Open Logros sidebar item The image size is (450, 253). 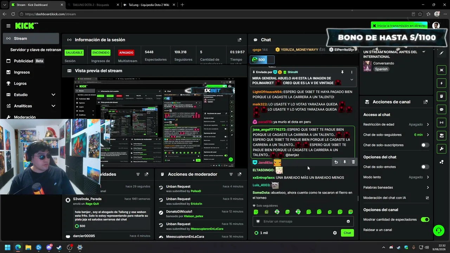pyautogui.click(x=31, y=84)
